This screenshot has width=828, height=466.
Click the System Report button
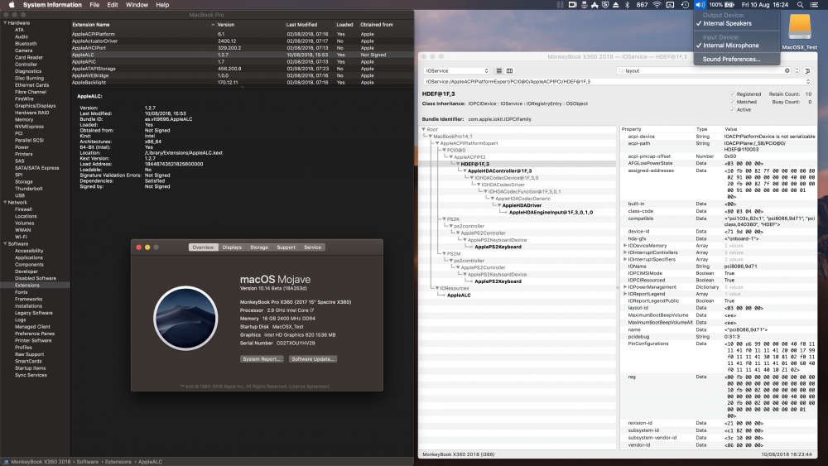[x=262, y=359]
